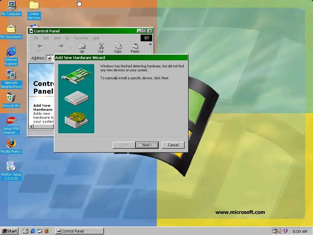This screenshot has height=235, width=313.
Task: Open My Computer desktop icon
Action: click(11, 8)
